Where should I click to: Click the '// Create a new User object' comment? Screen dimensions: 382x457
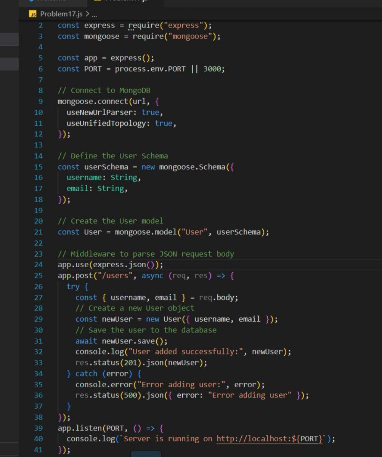135,308
